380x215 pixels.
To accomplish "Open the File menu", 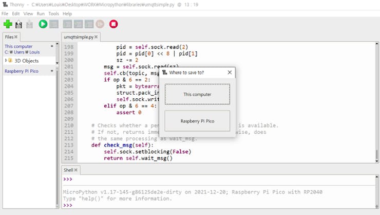I will pyautogui.click(x=5, y=13).
